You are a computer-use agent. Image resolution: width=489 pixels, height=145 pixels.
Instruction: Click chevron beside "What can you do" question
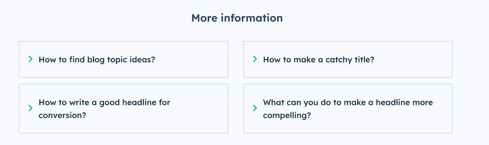click(x=255, y=108)
